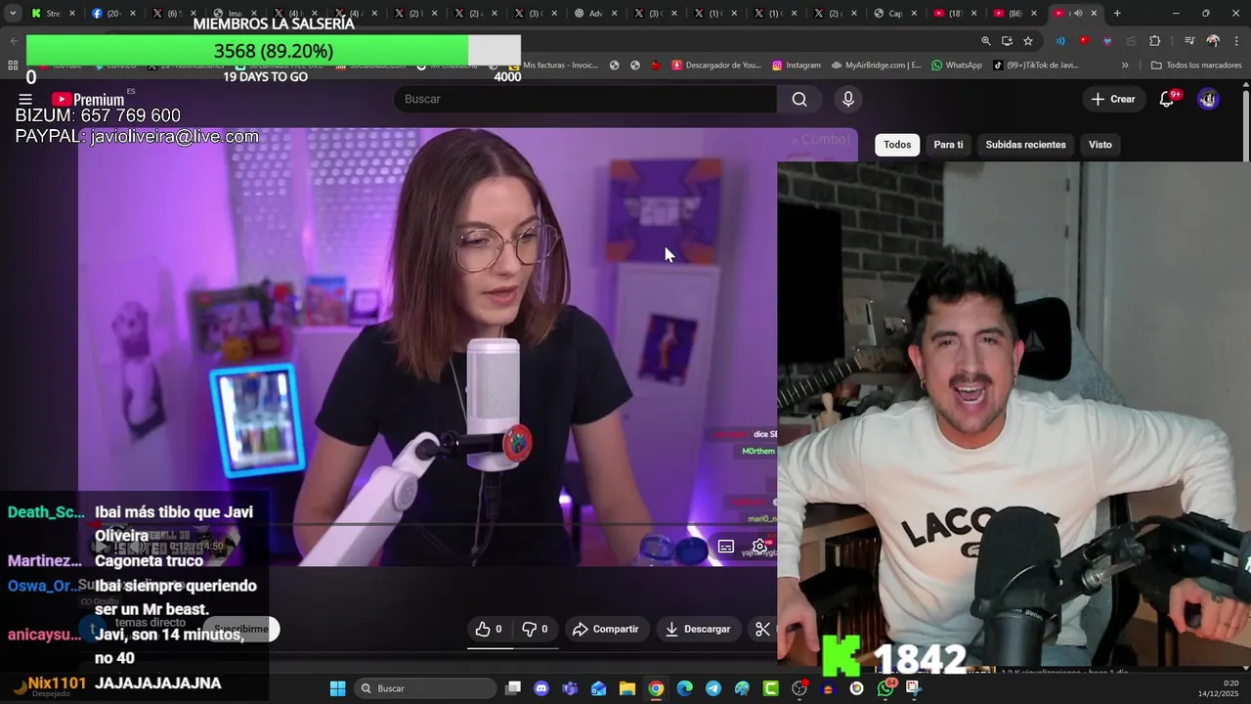Click the browser back arrow

coord(13,41)
